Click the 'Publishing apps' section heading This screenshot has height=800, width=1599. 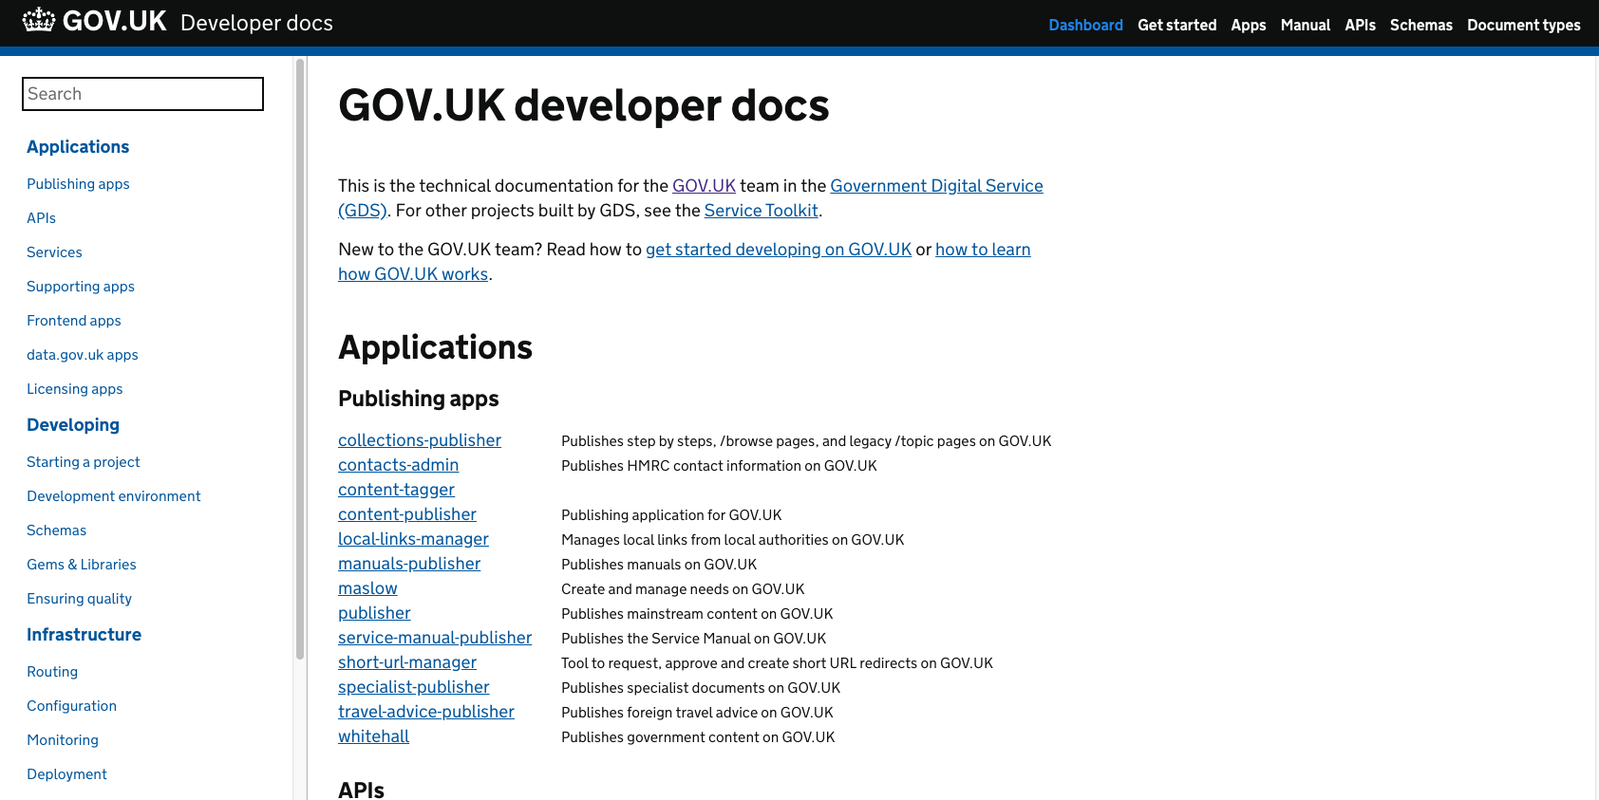tap(419, 399)
